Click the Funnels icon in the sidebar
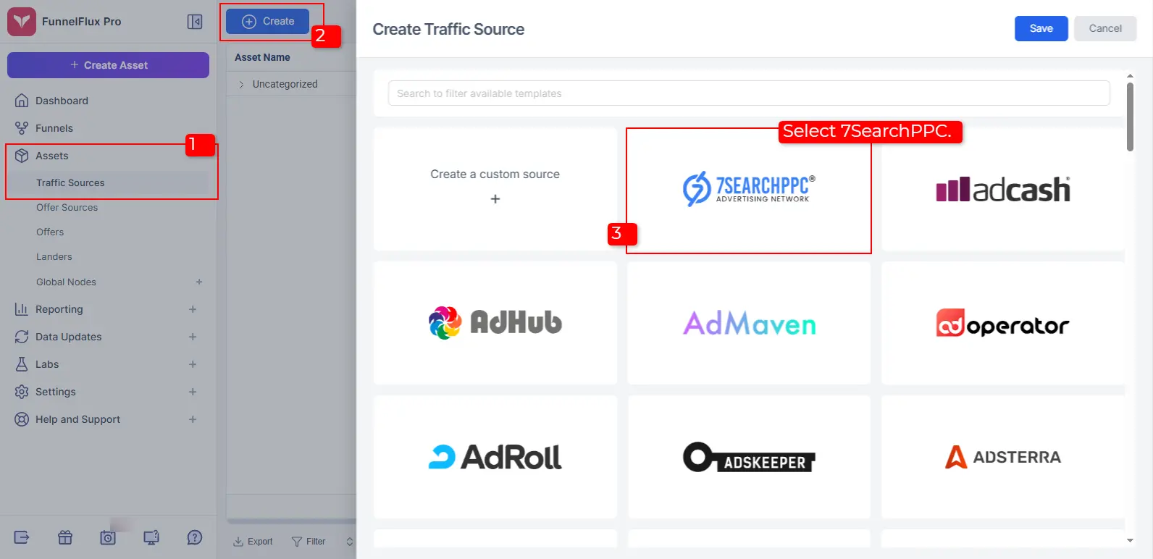 coord(22,128)
